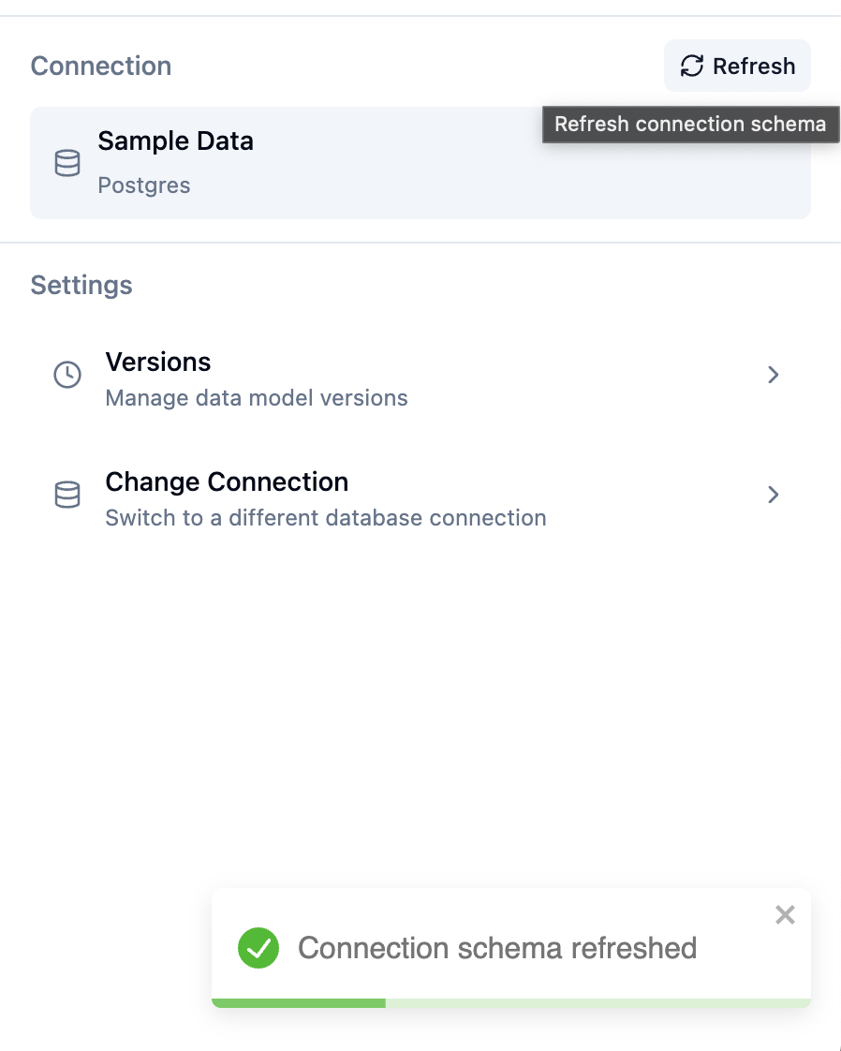Click the Connection schema refreshed message text
This screenshot has width=841, height=1051.
point(497,948)
